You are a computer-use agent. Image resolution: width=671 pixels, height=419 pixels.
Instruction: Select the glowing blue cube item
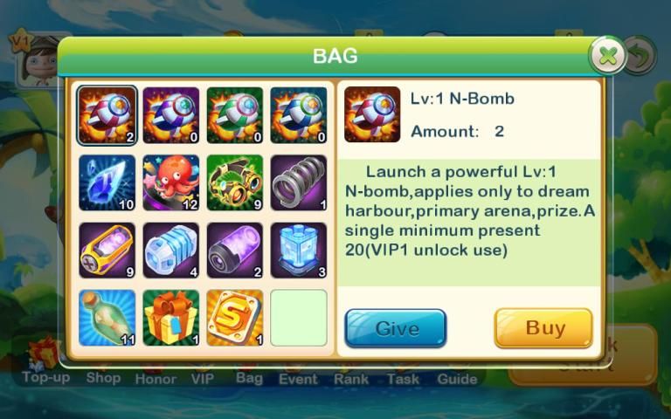299,251
